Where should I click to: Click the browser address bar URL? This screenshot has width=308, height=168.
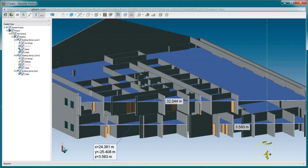click(115, 9)
